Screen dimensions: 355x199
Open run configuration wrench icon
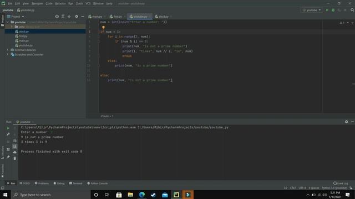[x=8, y=134]
